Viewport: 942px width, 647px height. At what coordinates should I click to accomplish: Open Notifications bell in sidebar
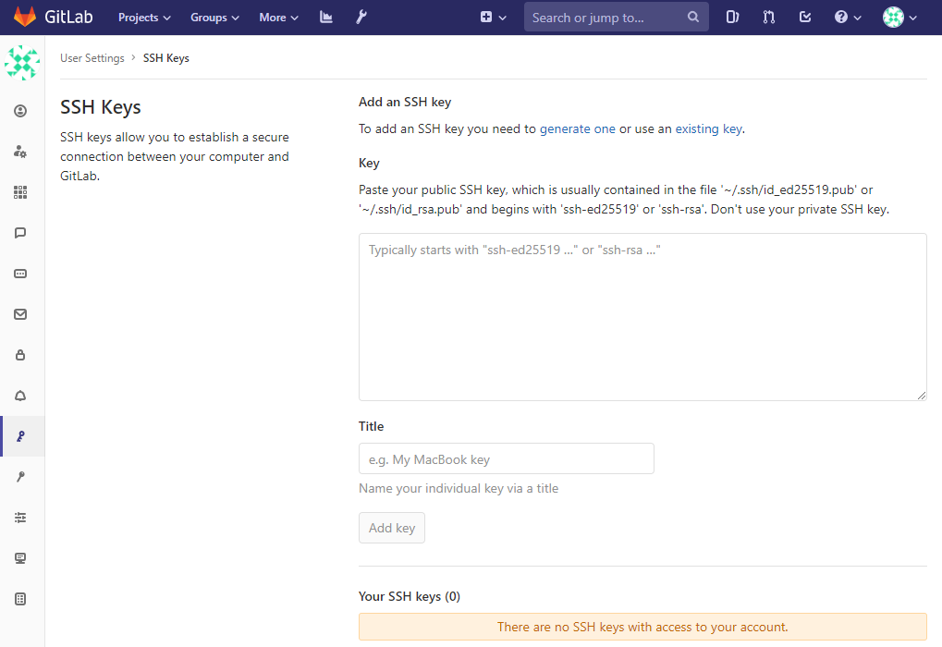(x=20, y=396)
